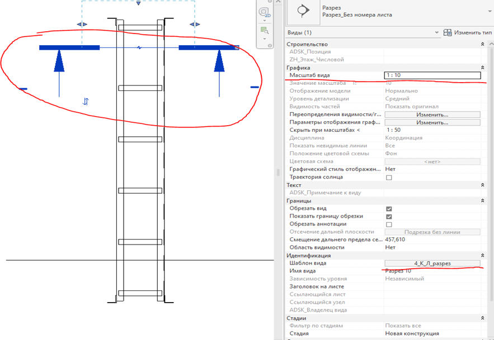
Task: Click the Масштаб вида 1 : 10 field
Action: point(432,75)
